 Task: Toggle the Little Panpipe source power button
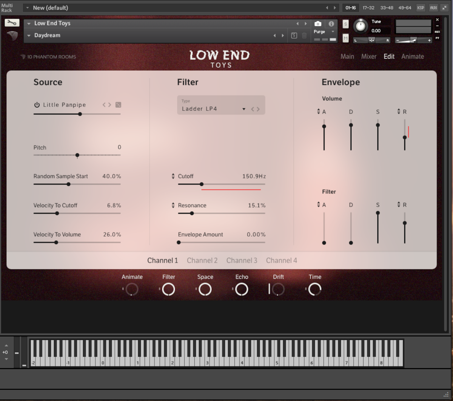(37, 105)
